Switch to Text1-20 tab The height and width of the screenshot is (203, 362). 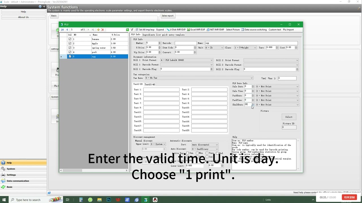(138, 84)
